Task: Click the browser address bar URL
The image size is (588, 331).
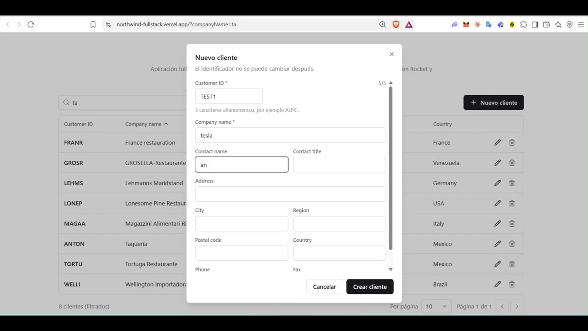Action: coord(176,24)
